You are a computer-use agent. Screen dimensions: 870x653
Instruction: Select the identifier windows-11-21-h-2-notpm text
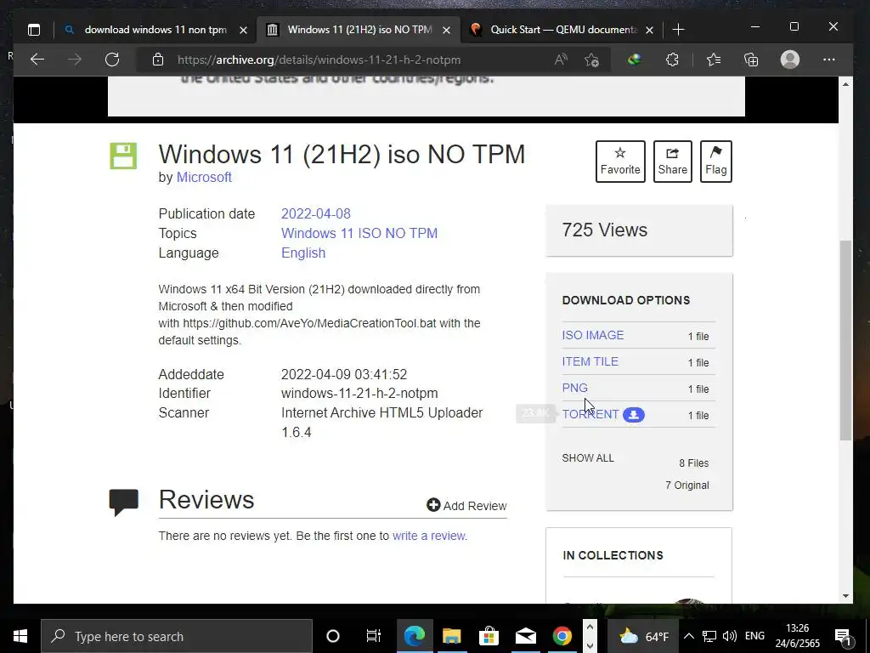(x=359, y=393)
